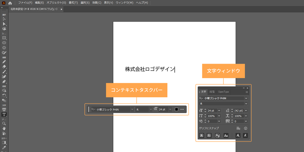Select the Lasso tool
Viewport: 304px width, 152px height.
pos(4,29)
